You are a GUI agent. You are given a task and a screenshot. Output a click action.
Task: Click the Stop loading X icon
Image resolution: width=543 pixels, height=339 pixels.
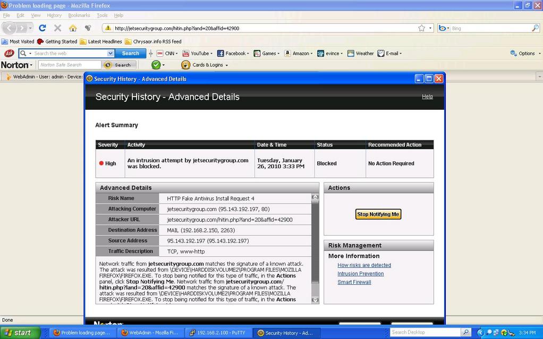tap(57, 28)
